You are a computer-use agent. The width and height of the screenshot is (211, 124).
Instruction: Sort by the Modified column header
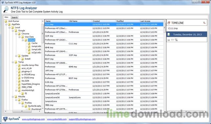[x=127, y=21]
